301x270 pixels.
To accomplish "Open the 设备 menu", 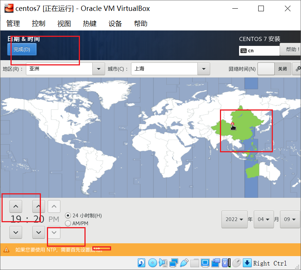I will click(x=115, y=23).
